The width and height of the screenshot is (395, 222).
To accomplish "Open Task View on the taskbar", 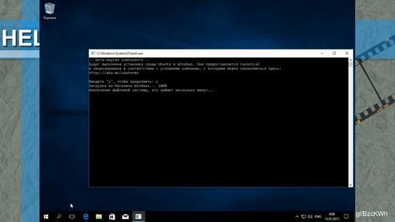I will (72, 216).
